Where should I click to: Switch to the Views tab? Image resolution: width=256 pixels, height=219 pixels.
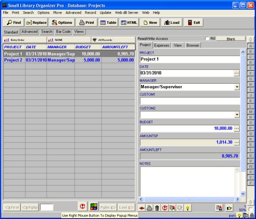pyautogui.click(x=79, y=32)
